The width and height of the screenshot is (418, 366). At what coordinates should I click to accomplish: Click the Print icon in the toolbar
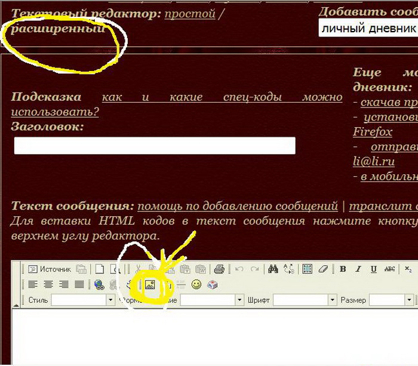[219, 269]
